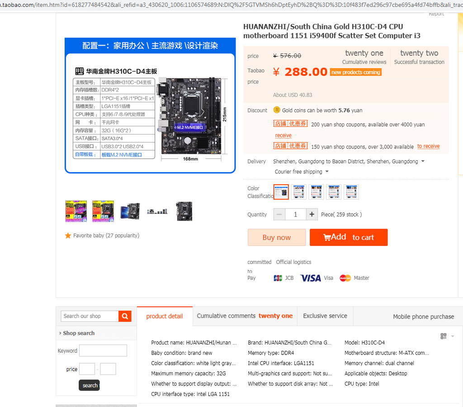Click the VISA payment logo
Image resolution: width=463 pixels, height=407 pixels.
311,278
